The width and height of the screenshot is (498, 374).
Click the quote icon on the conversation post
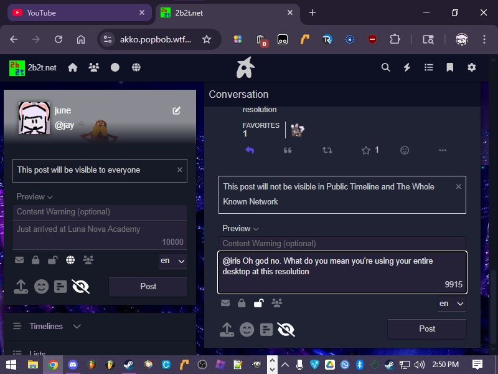[x=288, y=150]
